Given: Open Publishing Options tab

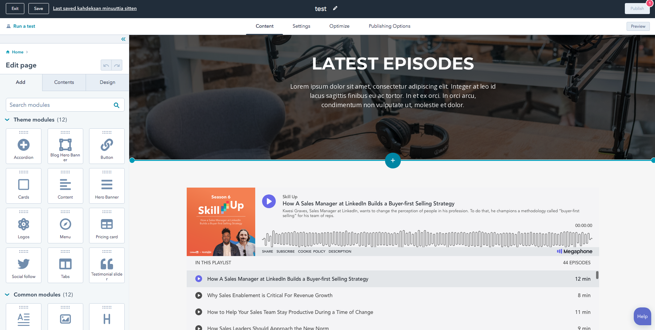Looking at the screenshot, I should (390, 26).
